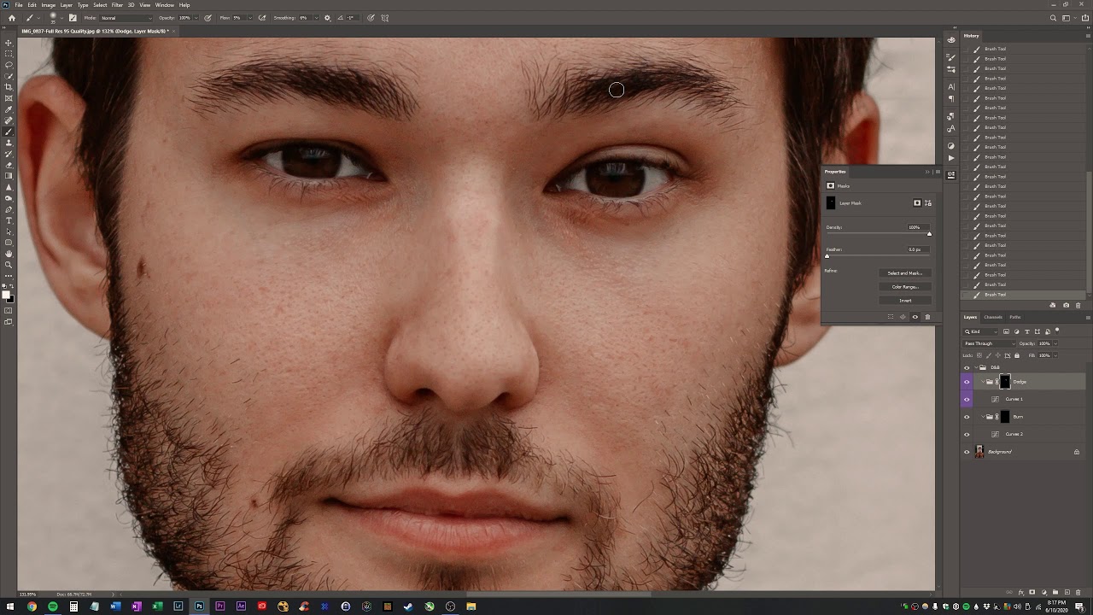Click the search icon at top right
The image size is (1093, 615).
1053,18
